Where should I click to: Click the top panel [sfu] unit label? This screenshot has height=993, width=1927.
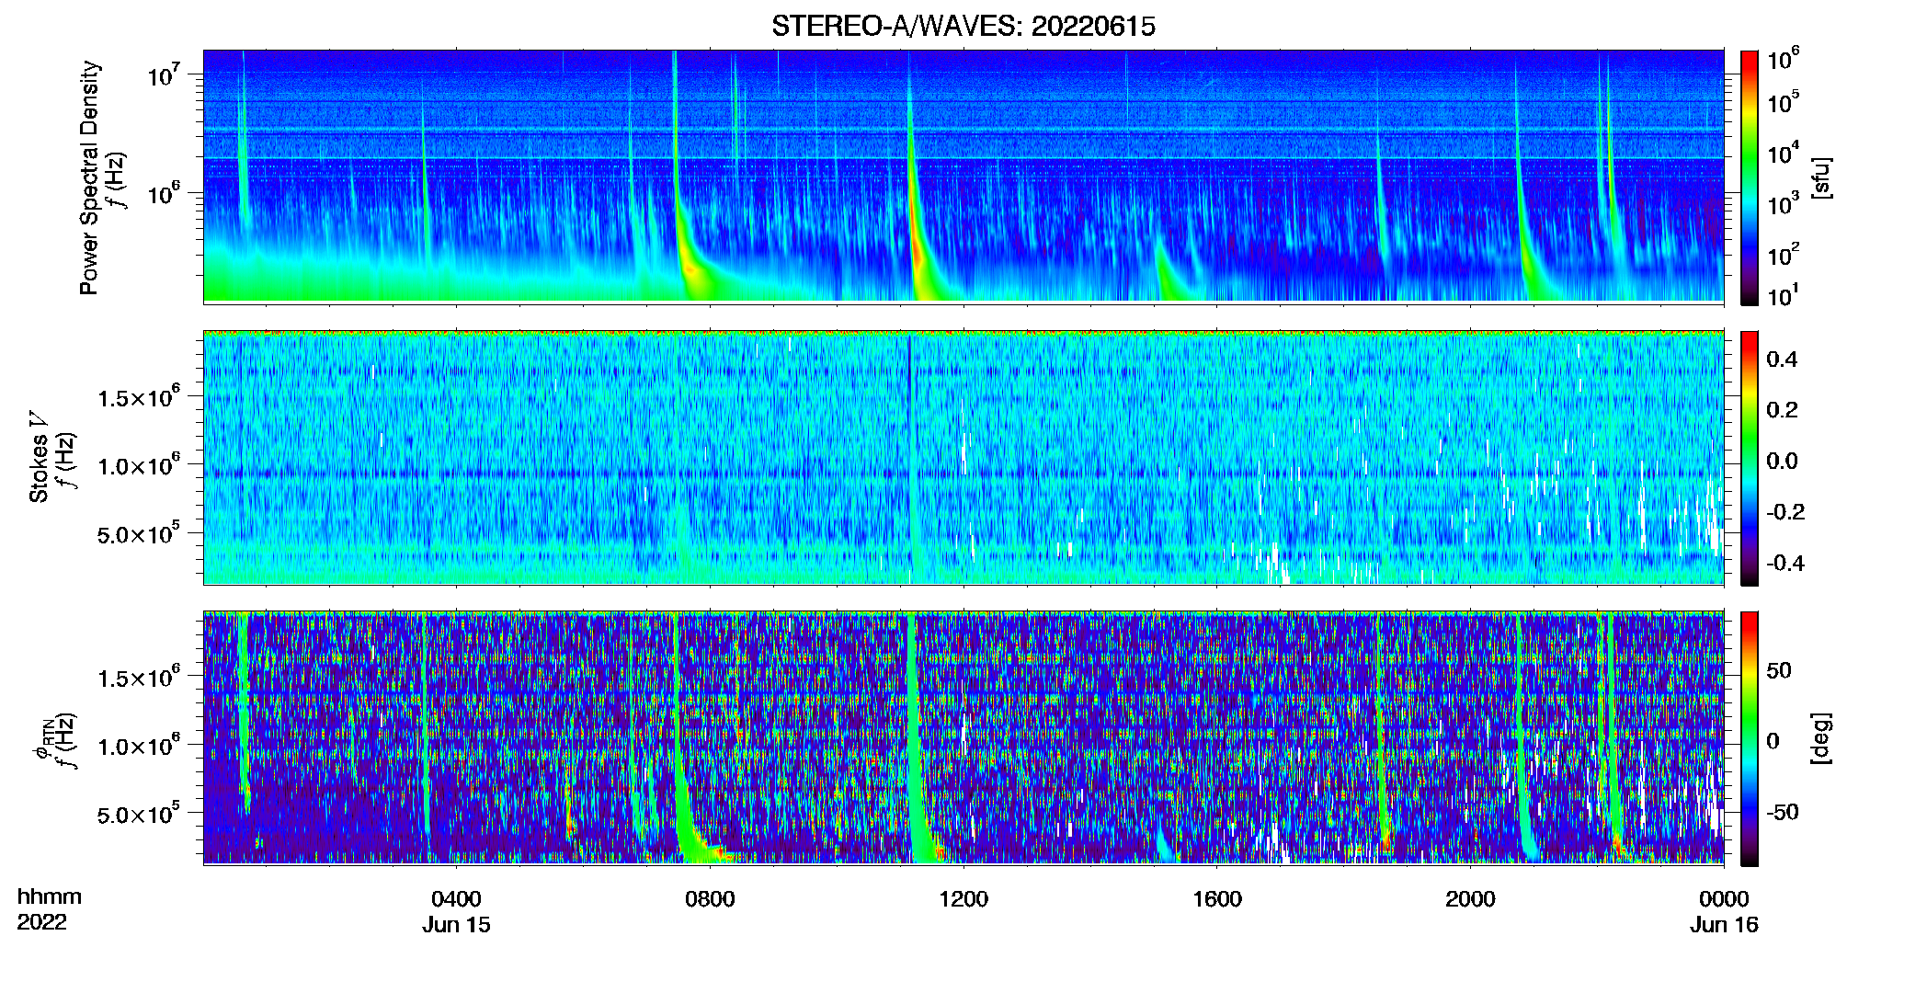click(1820, 178)
